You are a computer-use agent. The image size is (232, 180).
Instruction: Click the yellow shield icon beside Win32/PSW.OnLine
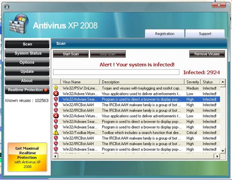tap(56, 88)
